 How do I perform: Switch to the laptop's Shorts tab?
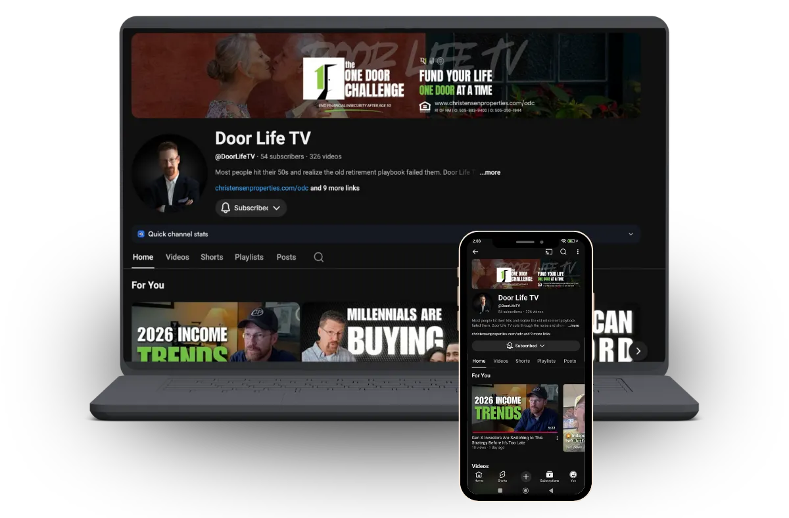point(212,257)
